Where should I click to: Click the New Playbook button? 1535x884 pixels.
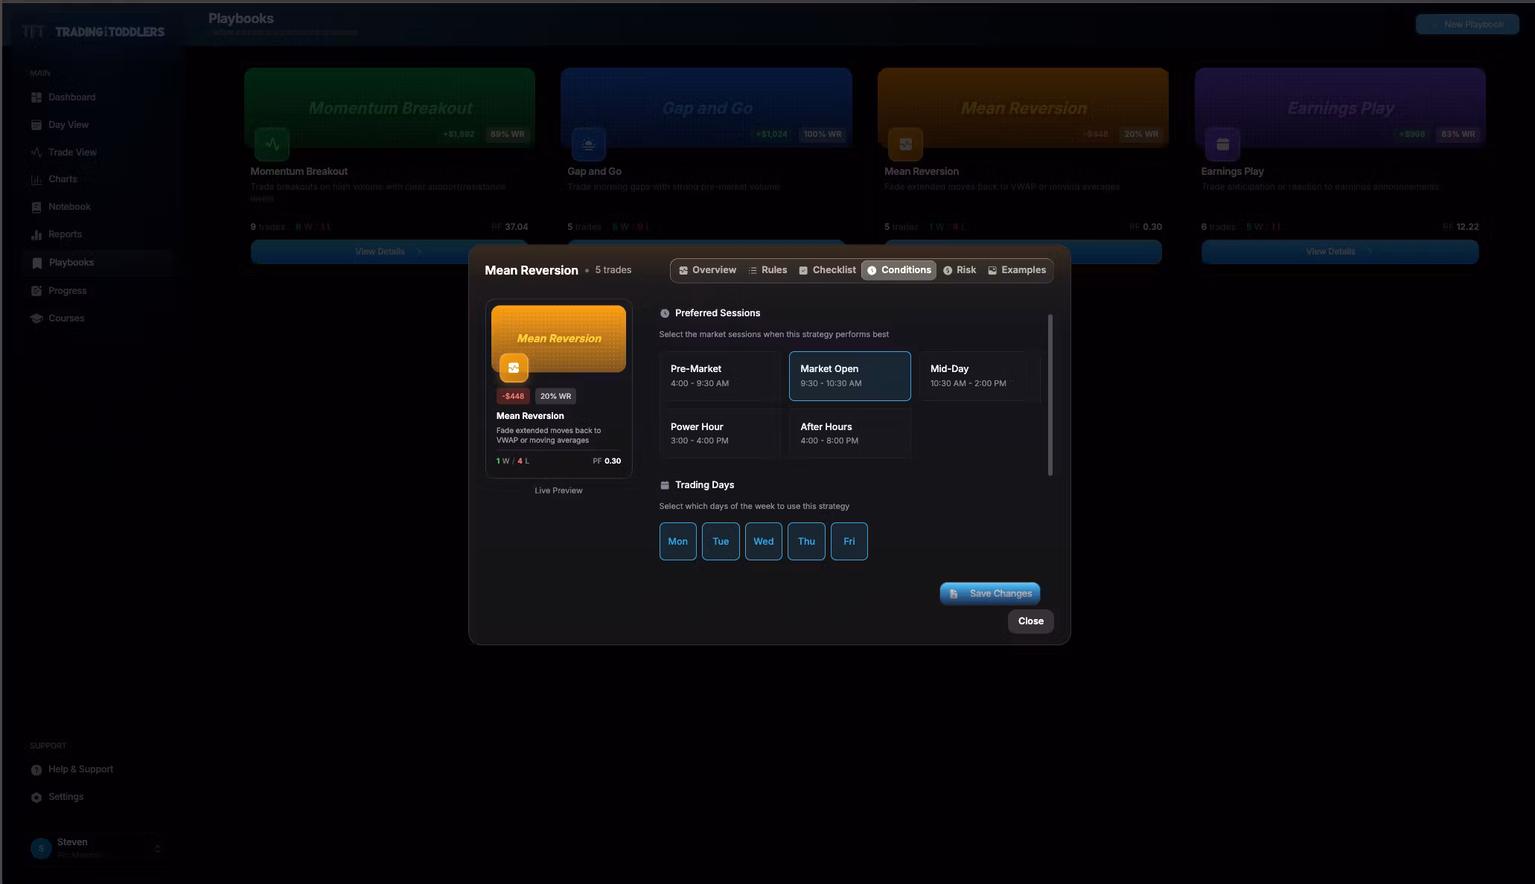pyautogui.click(x=1467, y=25)
